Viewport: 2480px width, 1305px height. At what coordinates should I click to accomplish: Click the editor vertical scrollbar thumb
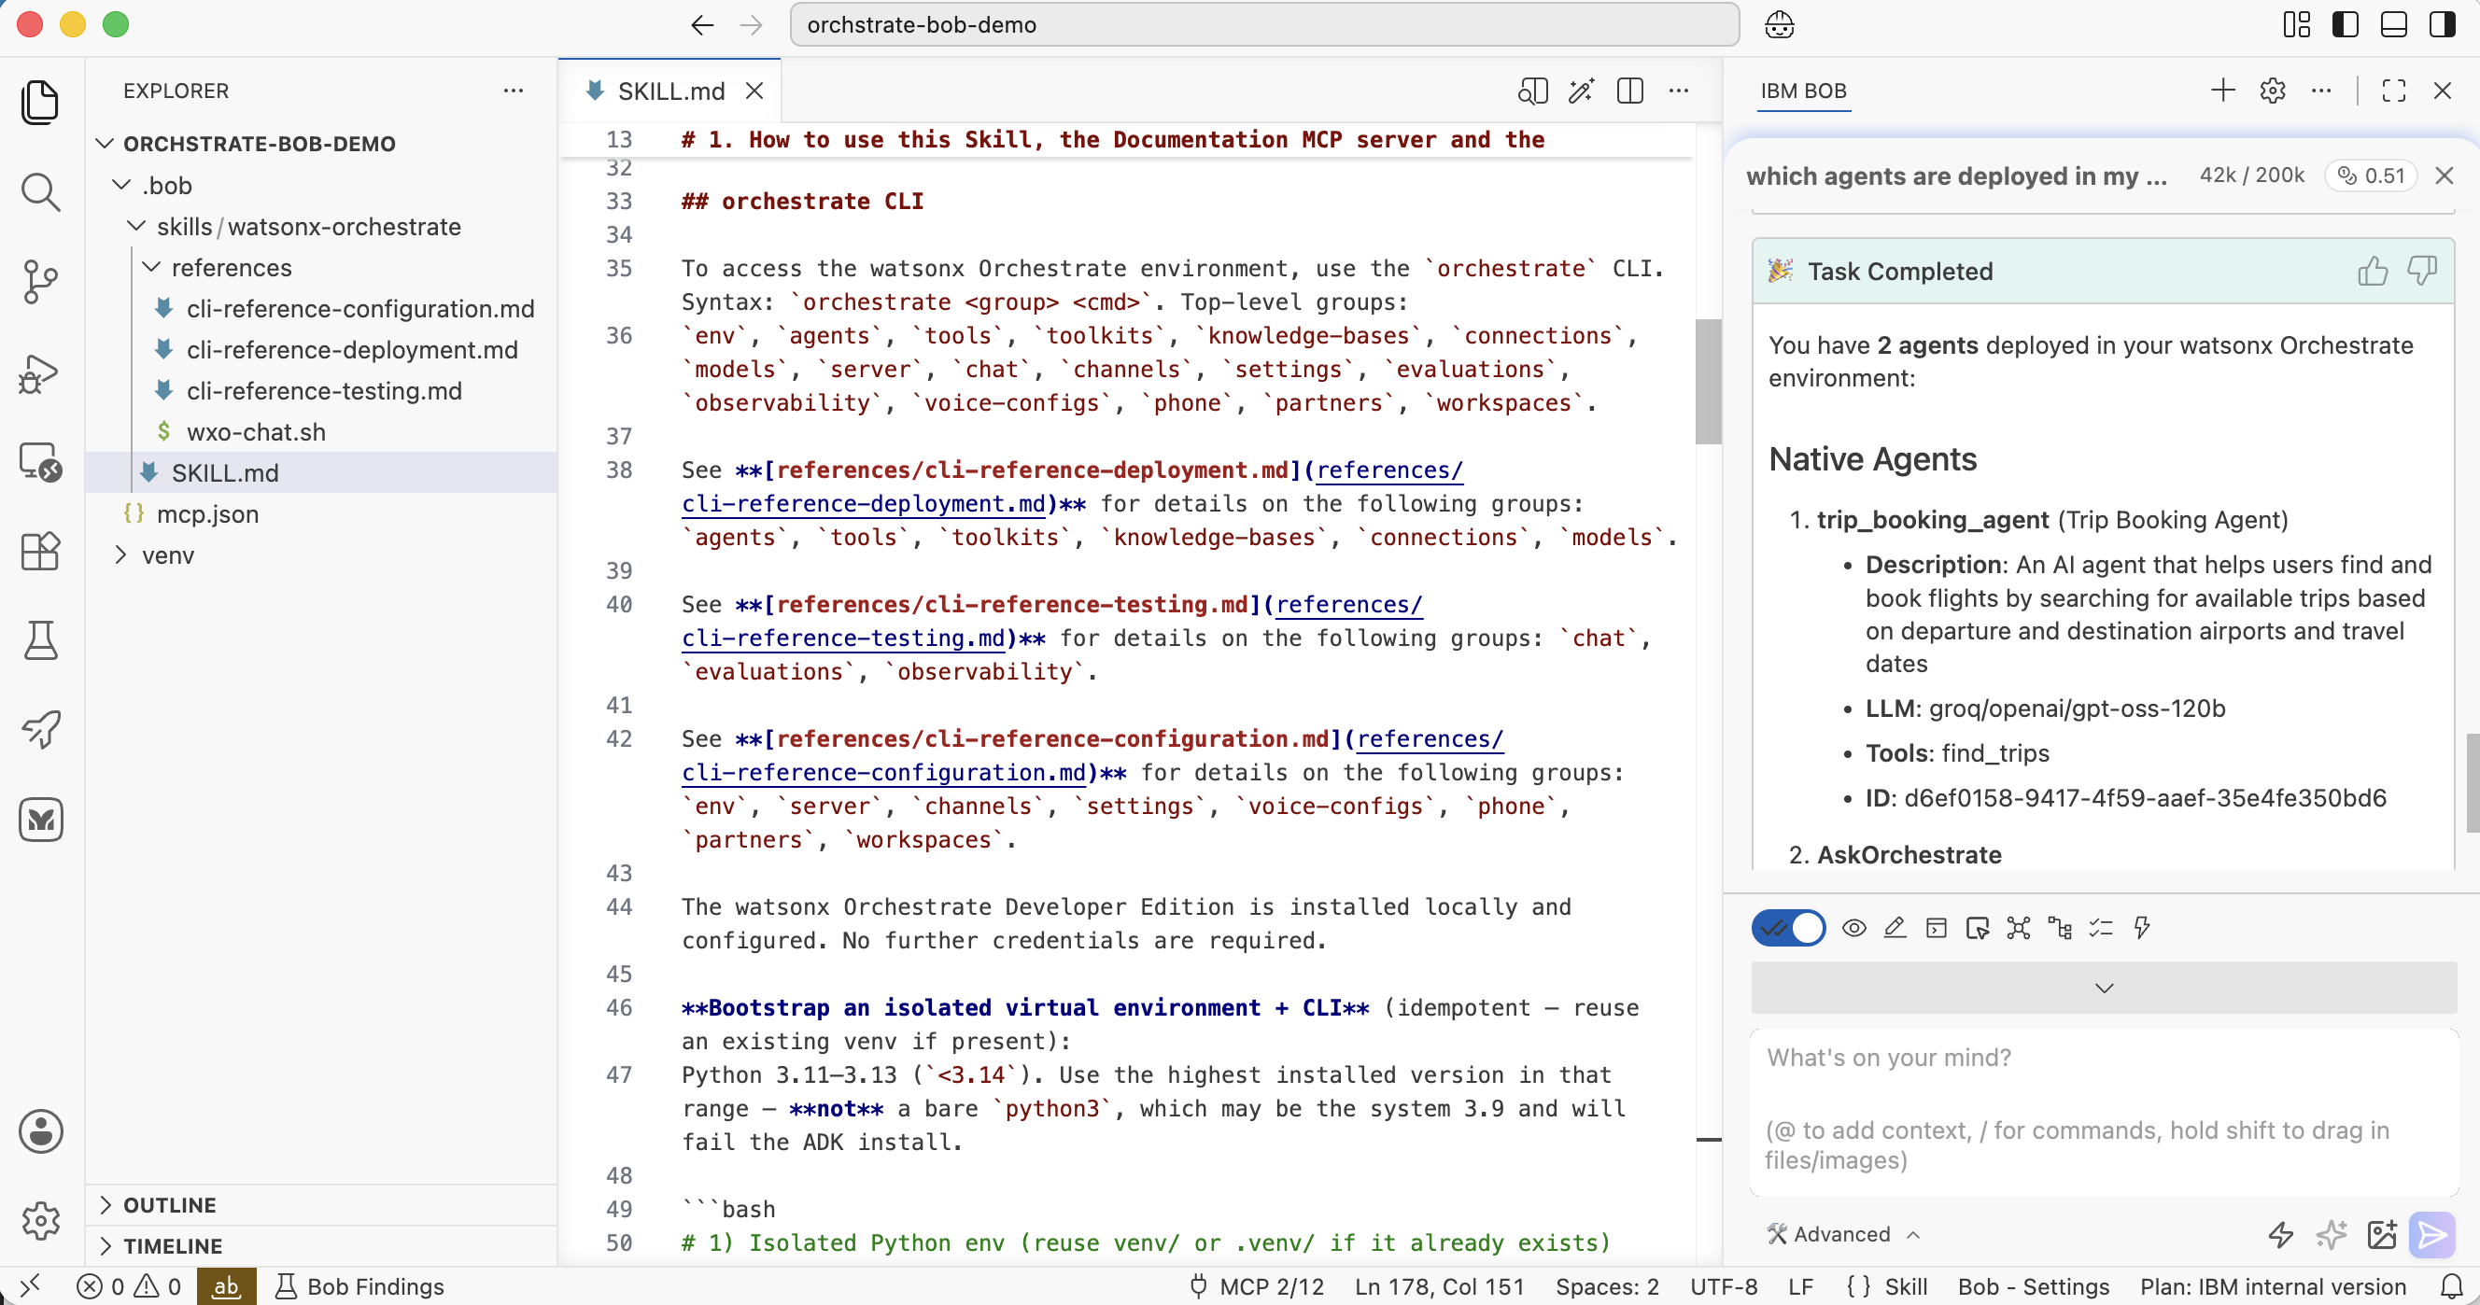tap(1708, 381)
